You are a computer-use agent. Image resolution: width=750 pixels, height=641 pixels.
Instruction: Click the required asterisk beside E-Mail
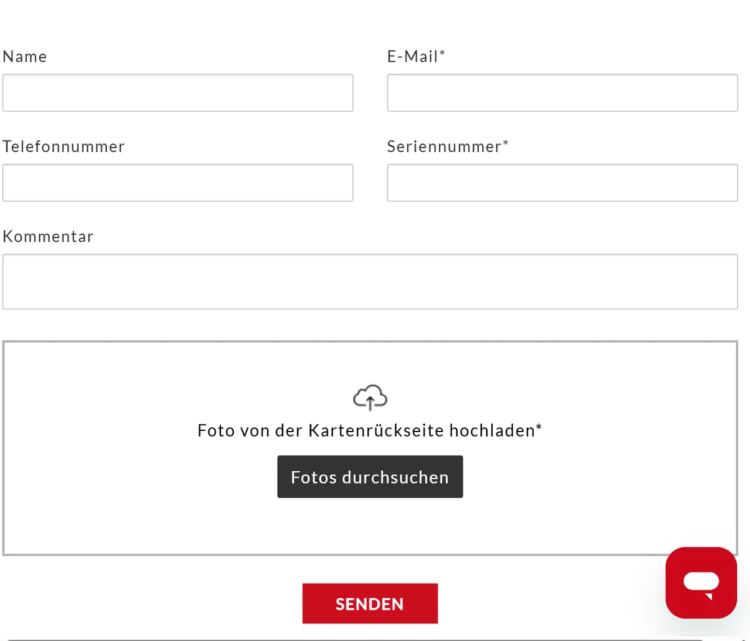click(x=442, y=53)
